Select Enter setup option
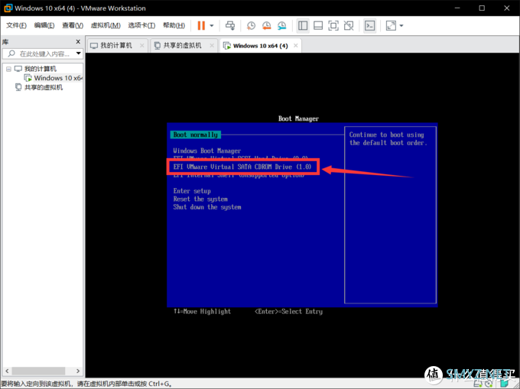 pyautogui.click(x=192, y=191)
